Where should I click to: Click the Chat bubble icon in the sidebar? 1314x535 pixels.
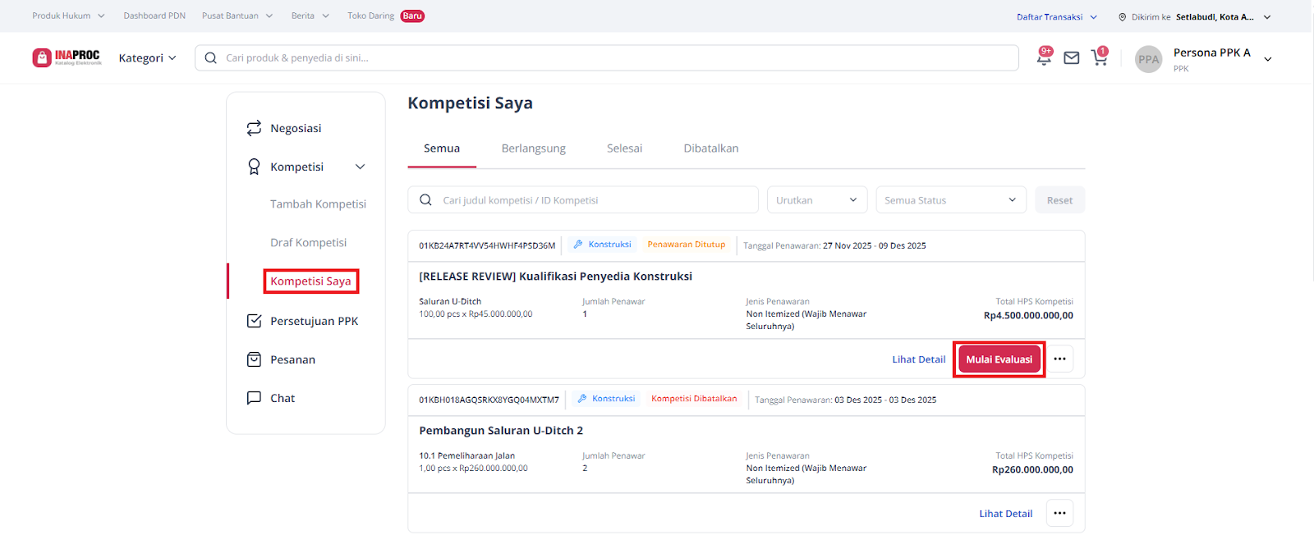254,398
